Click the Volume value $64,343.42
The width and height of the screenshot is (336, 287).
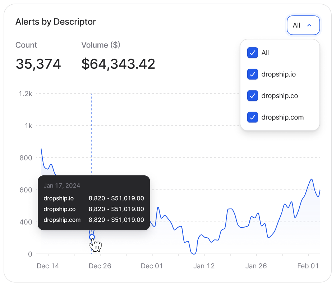118,64
